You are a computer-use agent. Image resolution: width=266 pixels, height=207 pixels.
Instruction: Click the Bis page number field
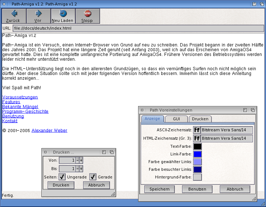tap(67, 169)
